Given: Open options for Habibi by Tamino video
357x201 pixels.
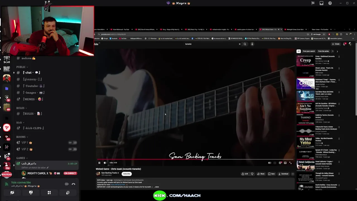Looking at the screenshot, I should 339,115.
